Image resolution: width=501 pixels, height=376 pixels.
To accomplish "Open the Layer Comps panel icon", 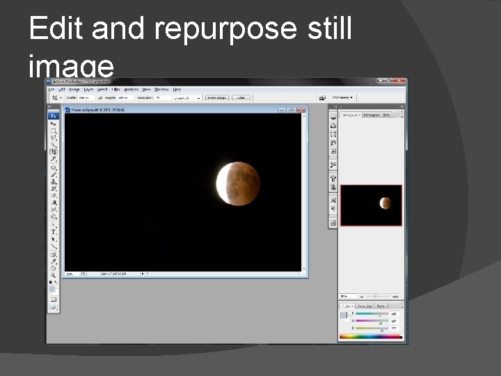I will (x=333, y=223).
